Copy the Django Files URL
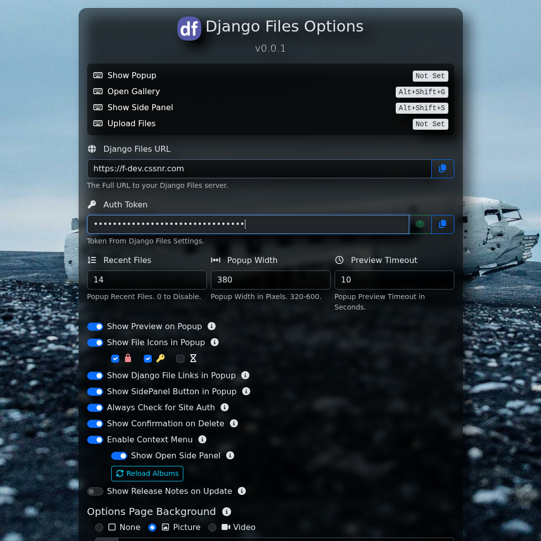 442,169
